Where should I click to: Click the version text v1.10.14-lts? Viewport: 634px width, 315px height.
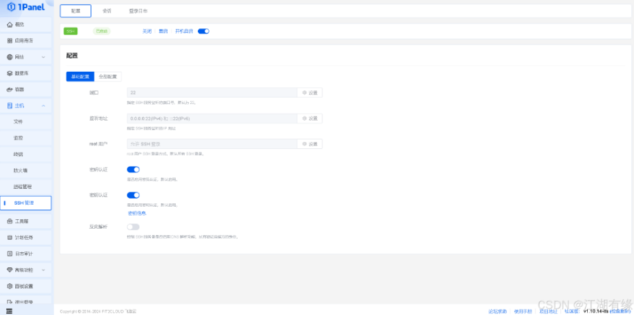pos(595,312)
